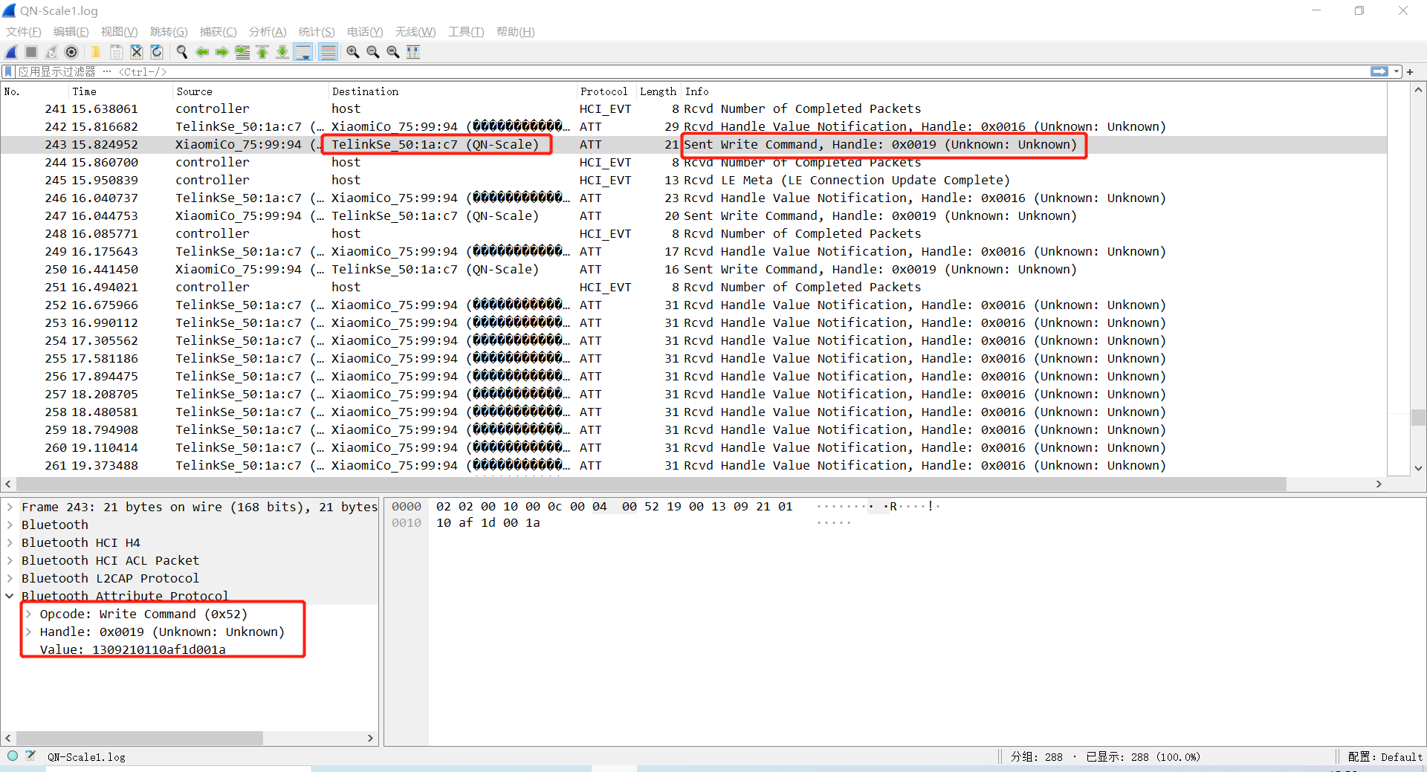Click the display filter input field
The width and height of the screenshot is (1427, 772).
(x=691, y=71)
